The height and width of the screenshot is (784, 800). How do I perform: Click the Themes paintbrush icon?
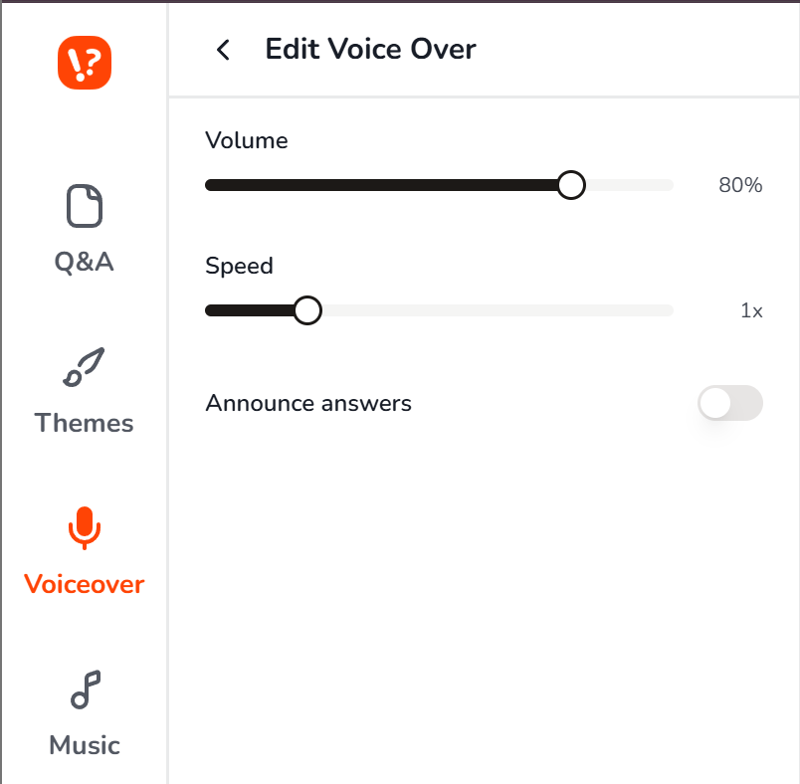[85, 367]
